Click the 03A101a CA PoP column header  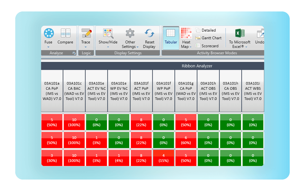pos(52,91)
